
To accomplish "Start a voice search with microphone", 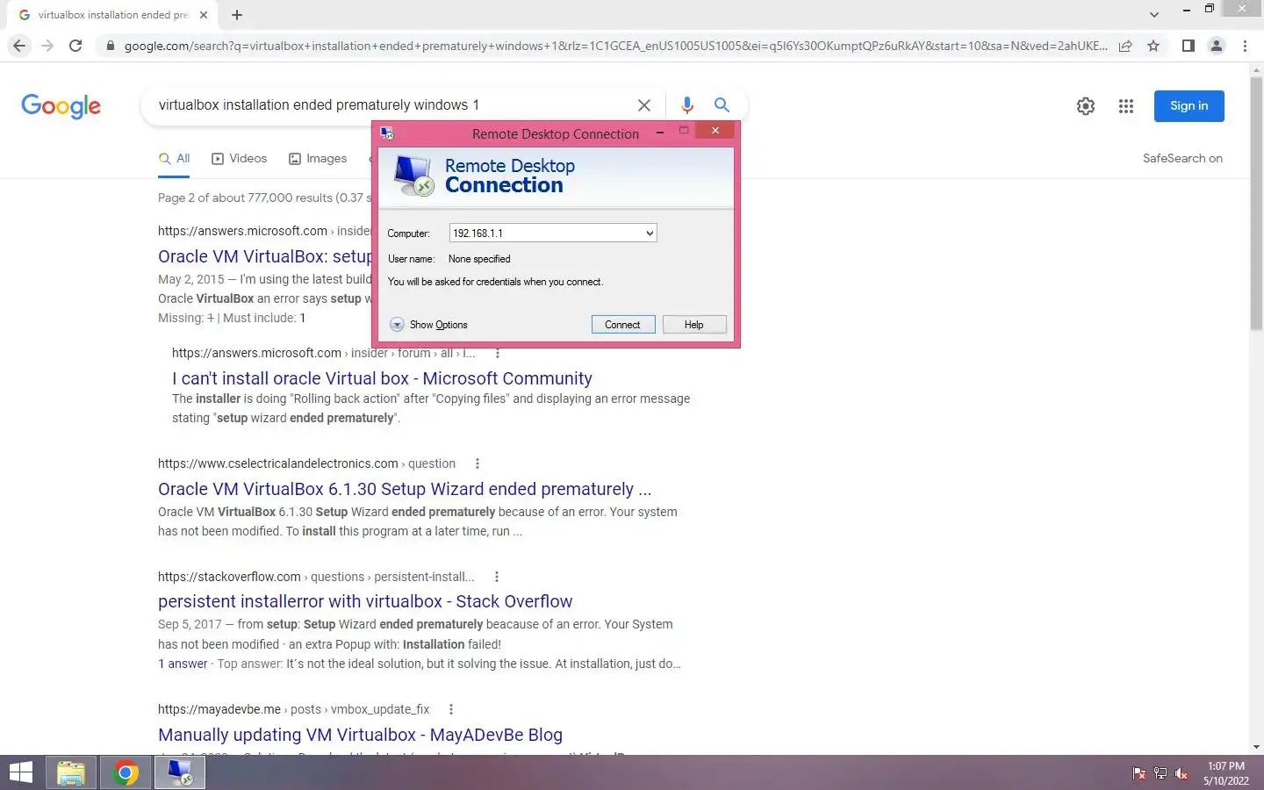I will [x=687, y=105].
